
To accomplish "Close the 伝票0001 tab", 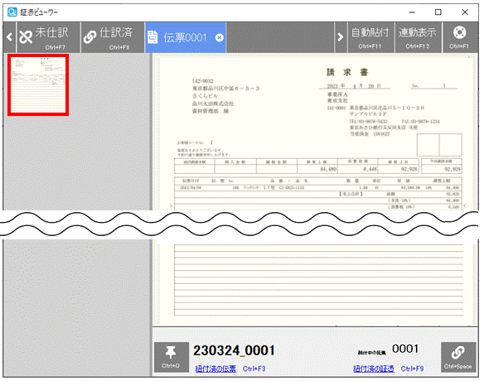I will coord(219,37).
